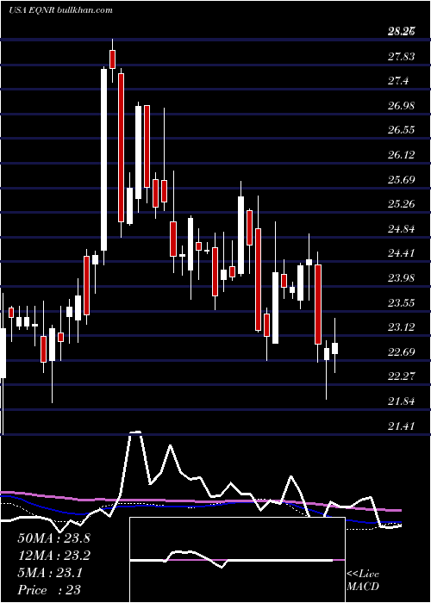
Task: Click the red candlestick at the chart peak
Action: tap(112, 59)
